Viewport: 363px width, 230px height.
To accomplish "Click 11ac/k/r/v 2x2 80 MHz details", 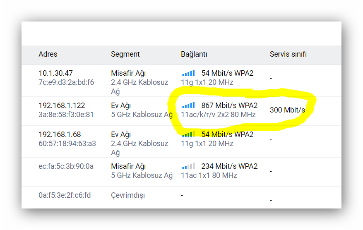I will (x=218, y=115).
